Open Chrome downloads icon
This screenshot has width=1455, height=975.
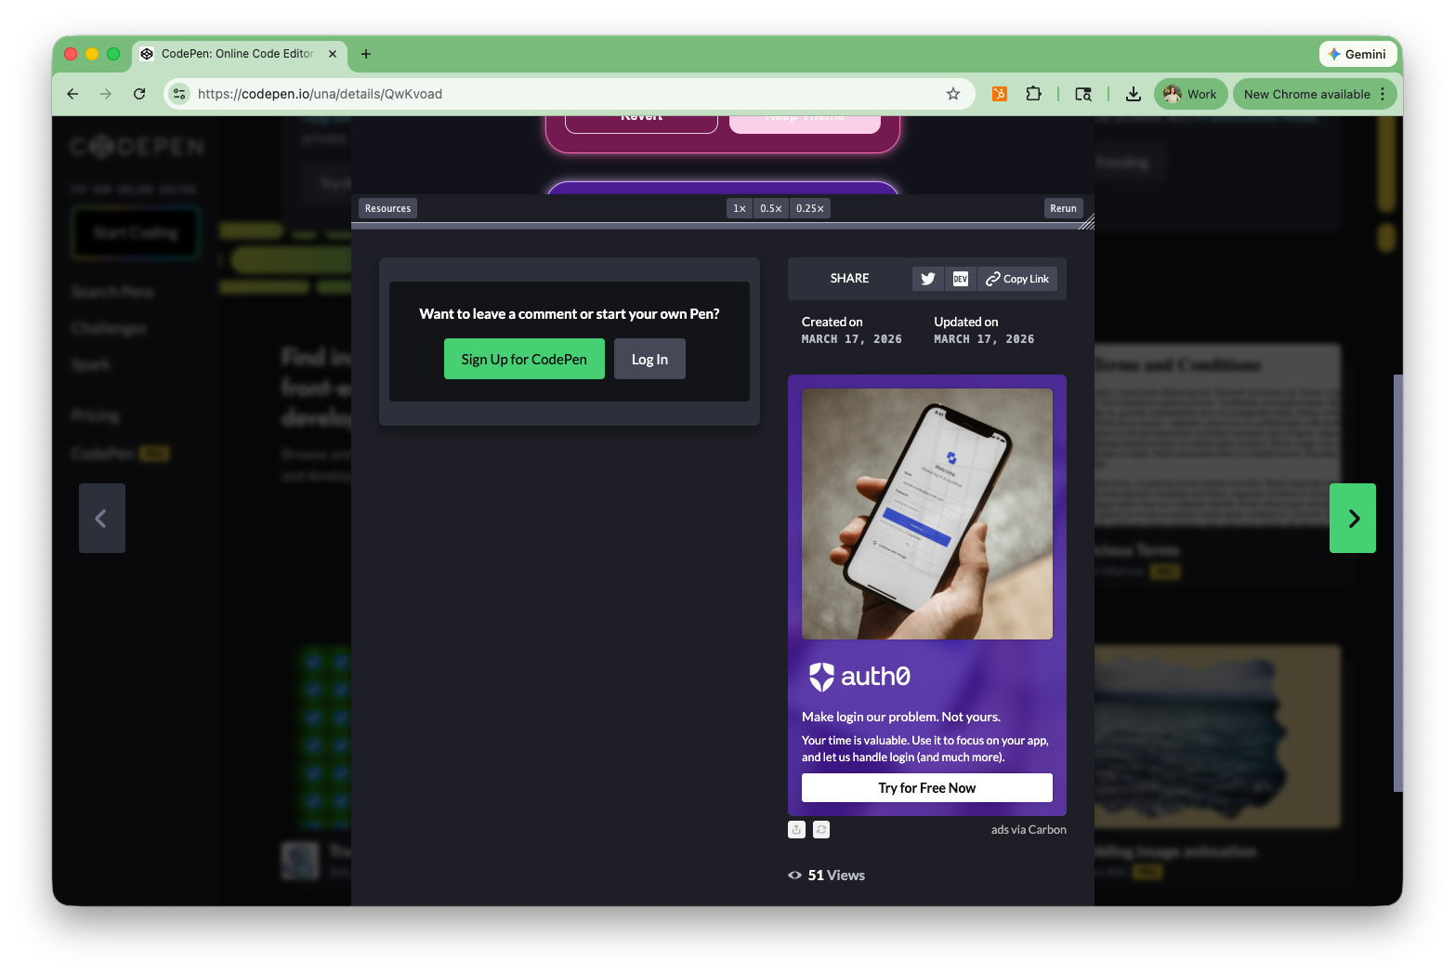point(1133,94)
